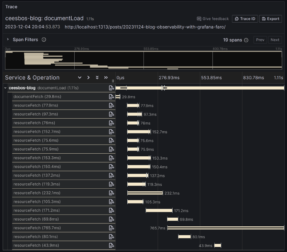Open logs for the ceesbos-blog documentLoad span
Screen dimensions: 287x252
coord(111,88)
